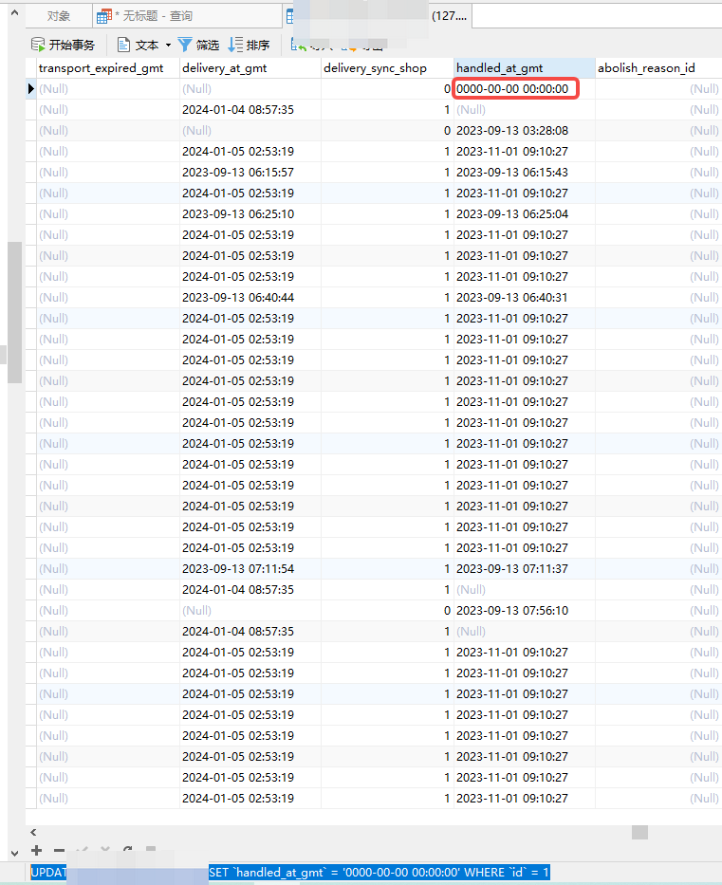This screenshot has height=885, width=722.
Task: Click abolish_reason_id (Null) in the 06:25:04 row
Action: tap(658, 214)
